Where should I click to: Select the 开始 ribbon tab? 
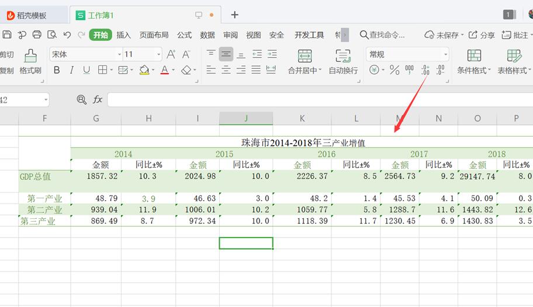(x=101, y=35)
